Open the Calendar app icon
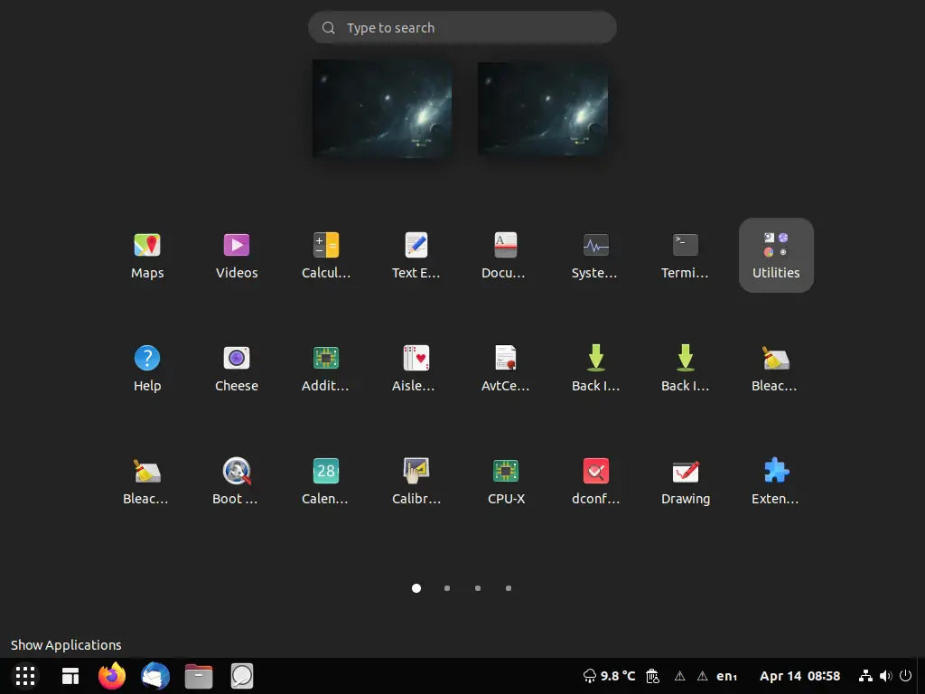This screenshot has height=694, width=925. point(326,482)
